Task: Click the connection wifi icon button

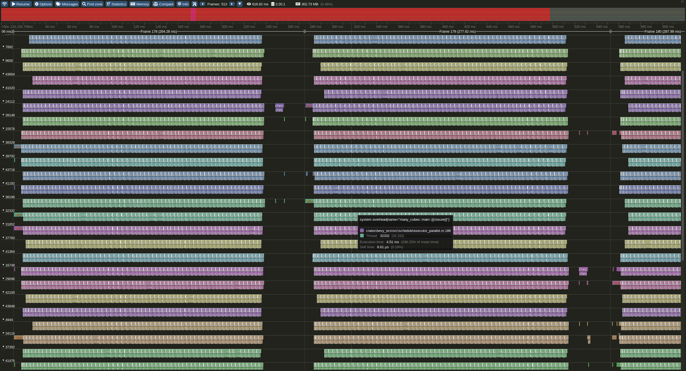Action: 5,4
